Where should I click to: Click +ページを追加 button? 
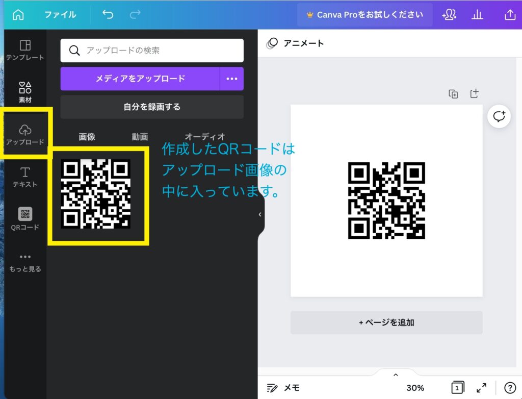[386, 322]
